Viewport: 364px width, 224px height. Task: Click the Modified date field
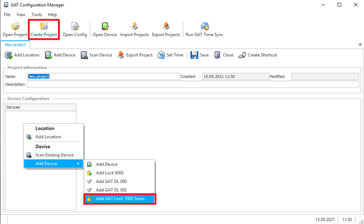pos(325,76)
